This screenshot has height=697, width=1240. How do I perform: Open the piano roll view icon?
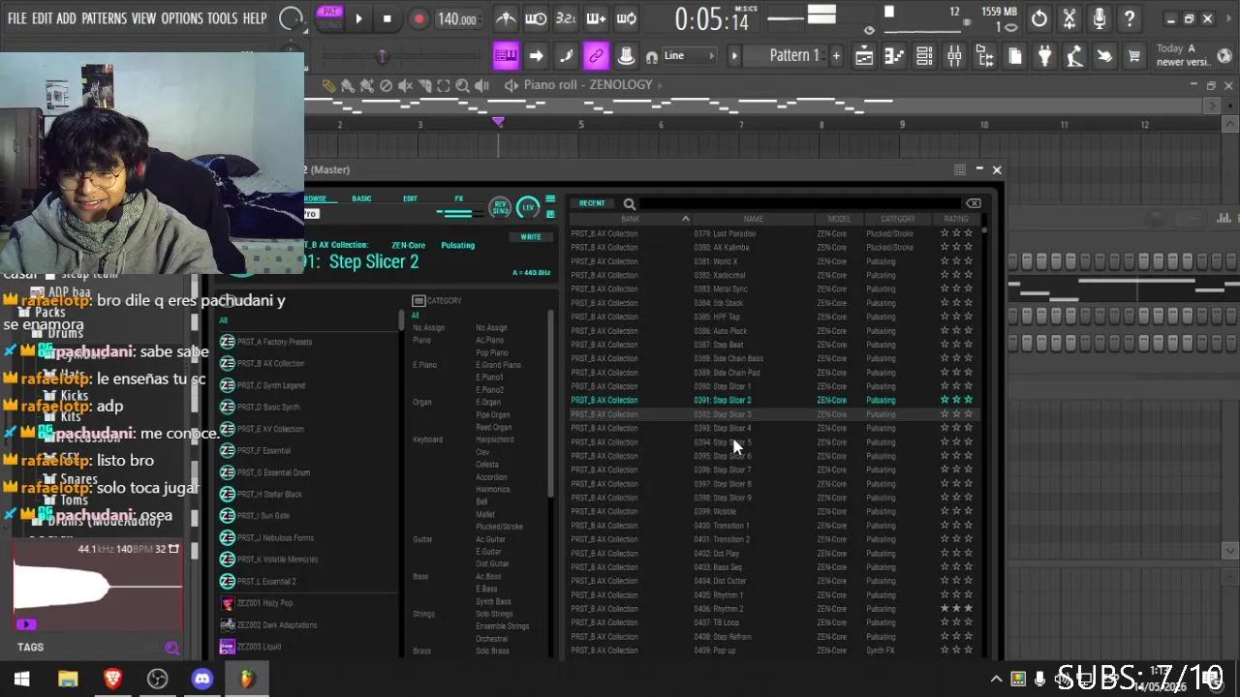coord(894,56)
